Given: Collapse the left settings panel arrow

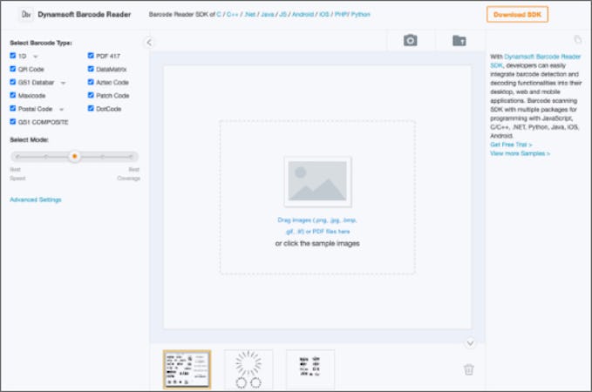Looking at the screenshot, I should (x=149, y=43).
